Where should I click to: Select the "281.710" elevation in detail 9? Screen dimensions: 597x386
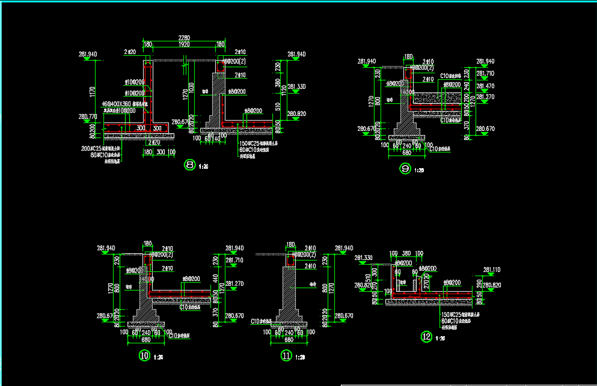(x=485, y=73)
